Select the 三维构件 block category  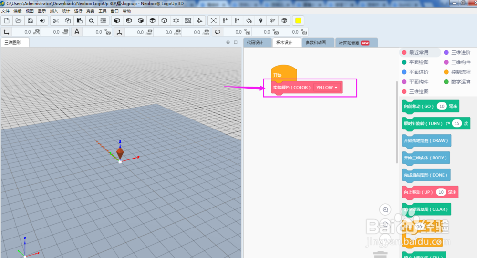pyautogui.click(x=457, y=62)
